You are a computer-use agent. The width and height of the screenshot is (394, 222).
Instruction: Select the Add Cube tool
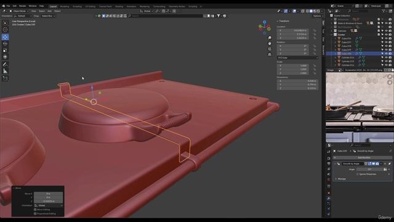point(5,78)
